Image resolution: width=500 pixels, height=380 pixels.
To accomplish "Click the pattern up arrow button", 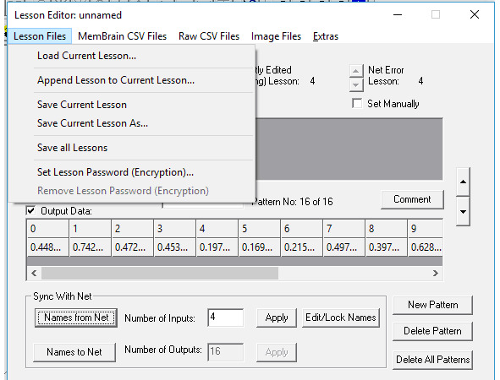I will pos(464,182).
